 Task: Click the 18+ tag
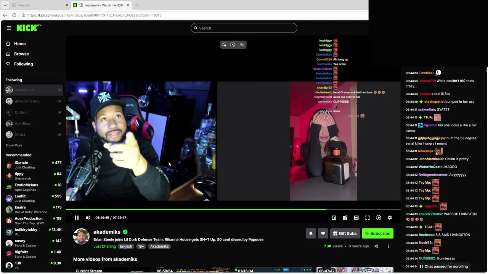[x=141, y=246]
